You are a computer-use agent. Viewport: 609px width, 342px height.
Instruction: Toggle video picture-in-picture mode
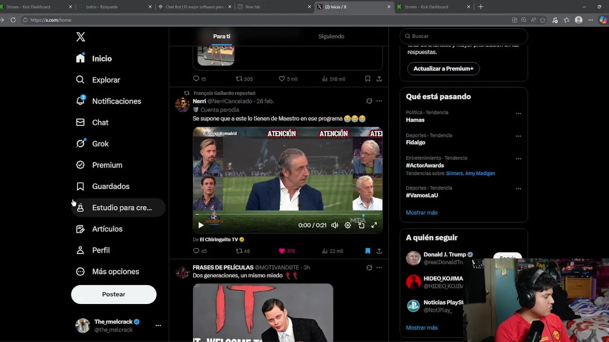361,225
